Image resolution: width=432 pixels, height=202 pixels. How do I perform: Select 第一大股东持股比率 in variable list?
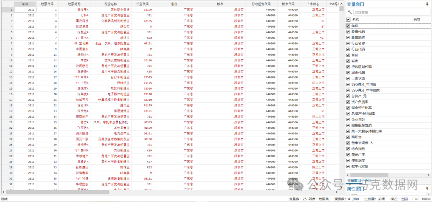[366, 131]
